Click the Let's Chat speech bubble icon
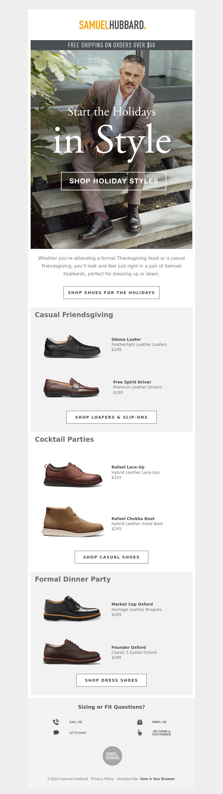This screenshot has height=794, width=223. pyautogui.click(x=56, y=733)
